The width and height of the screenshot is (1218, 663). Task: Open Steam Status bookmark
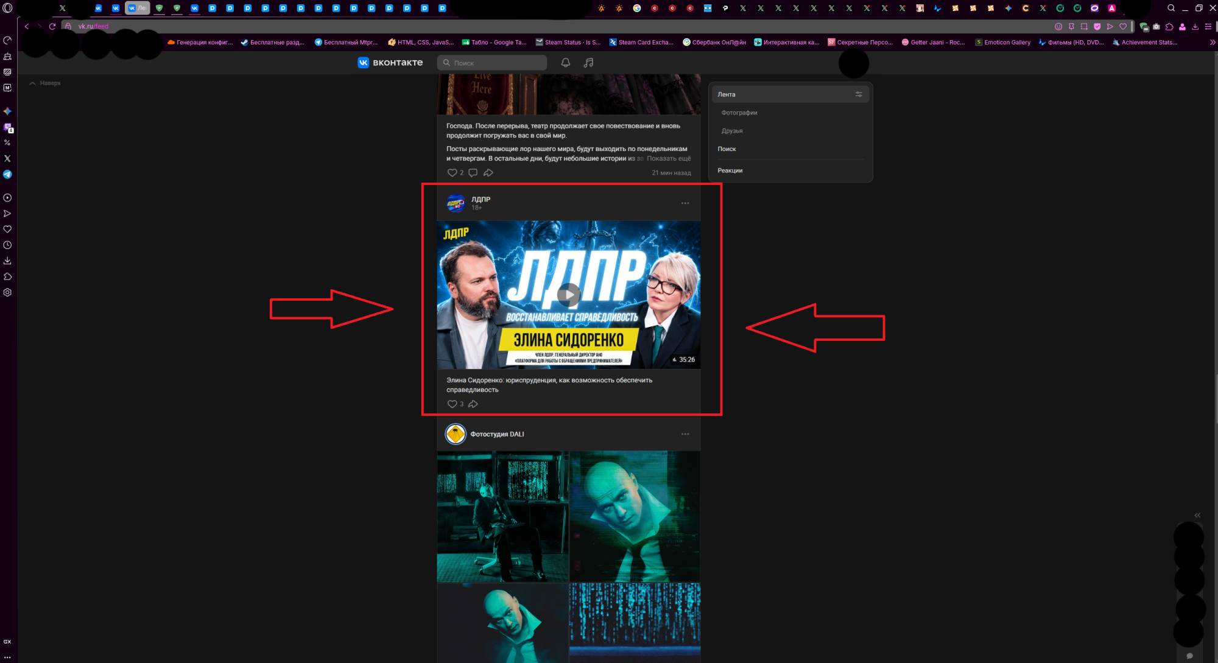[568, 43]
